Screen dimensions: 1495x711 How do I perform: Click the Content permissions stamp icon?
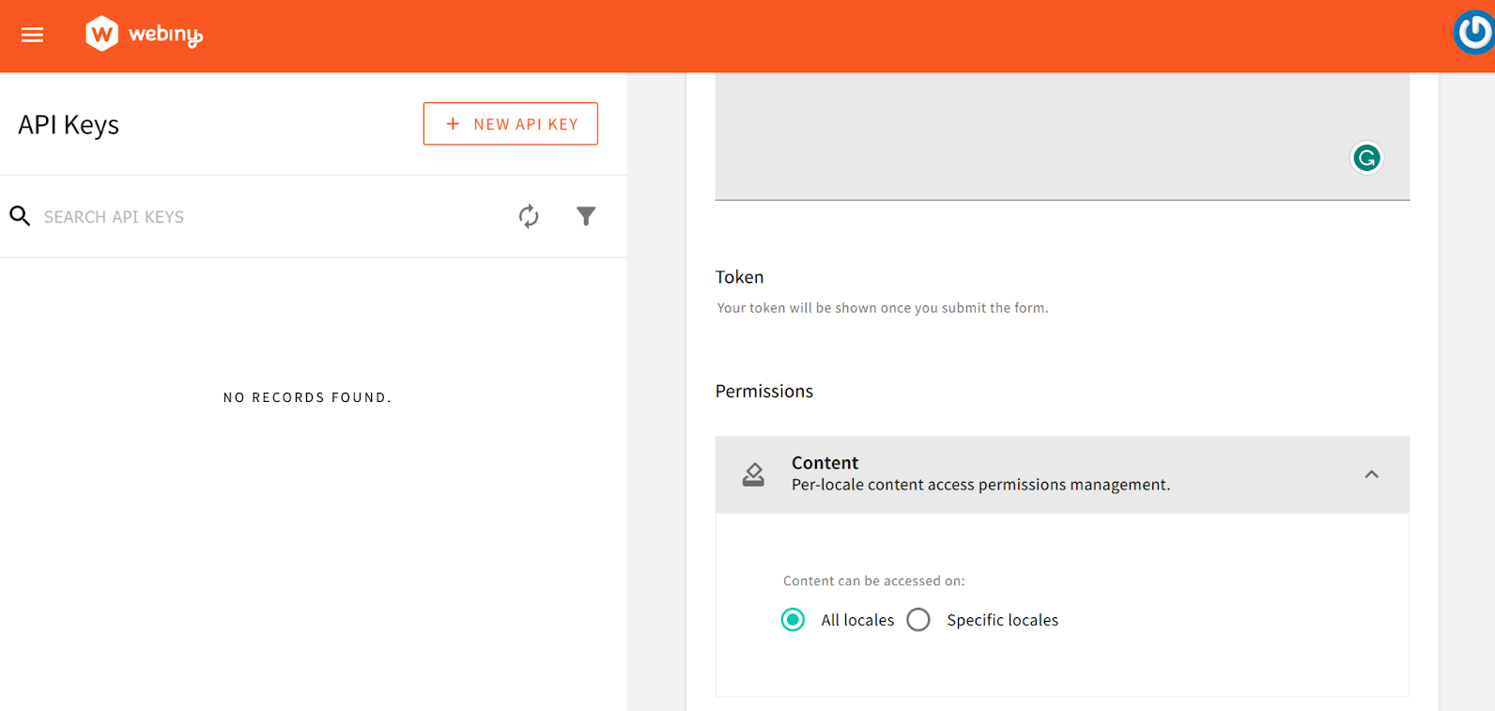coord(753,474)
